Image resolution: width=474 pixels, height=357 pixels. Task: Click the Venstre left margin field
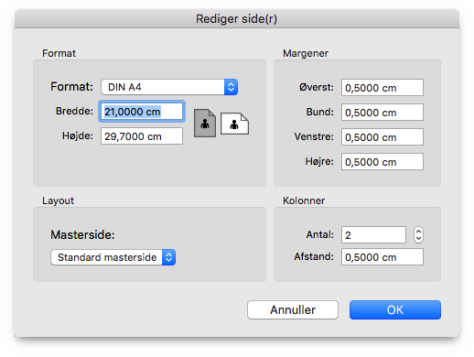tap(382, 137)
